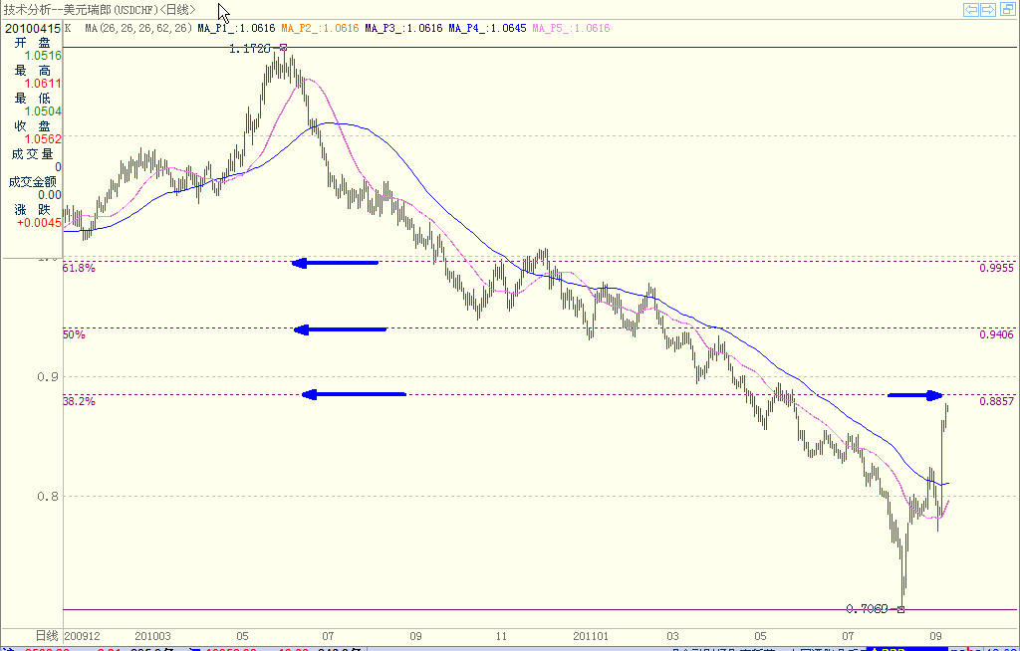Click the MA_P3_:1.0616 legend entry
The width and height of the screenshot is (1020, 651).
pyautogui.click(x=404, y=29)
